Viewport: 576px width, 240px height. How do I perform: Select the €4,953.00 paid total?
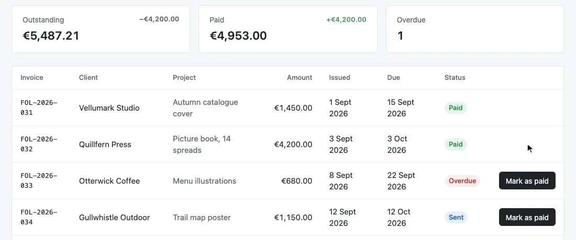[238, 35]
